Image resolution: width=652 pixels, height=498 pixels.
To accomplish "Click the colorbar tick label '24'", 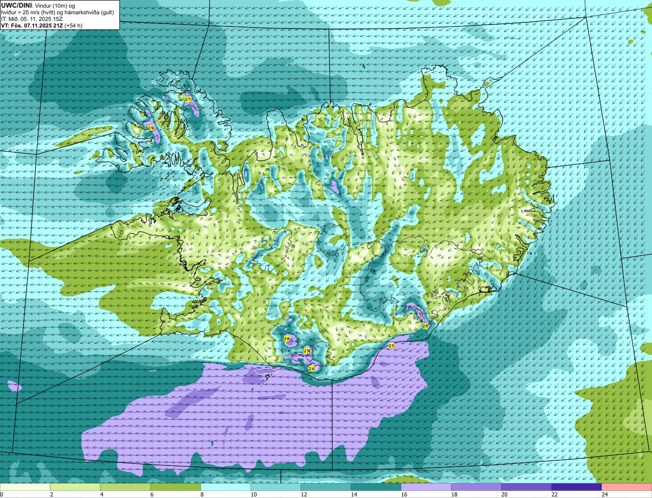I will (x=605, y=494).
